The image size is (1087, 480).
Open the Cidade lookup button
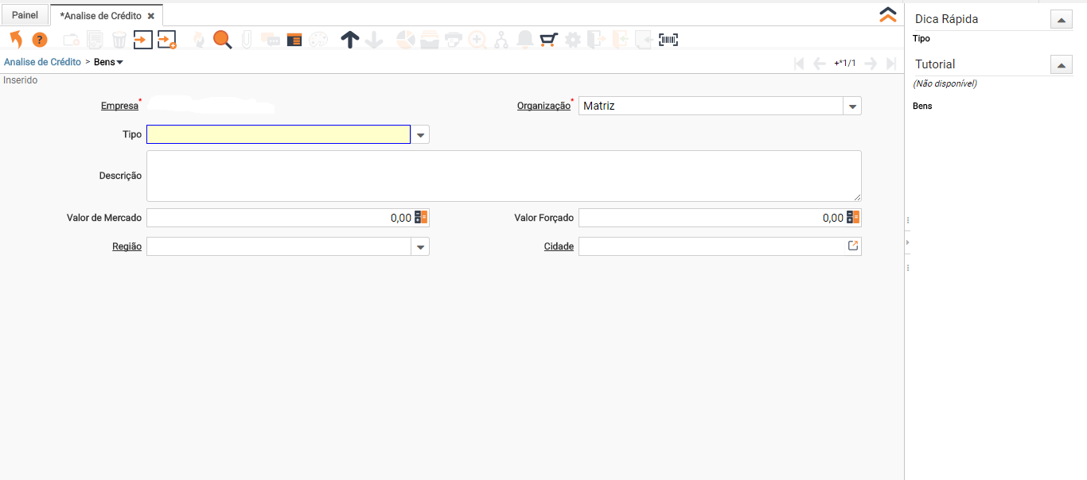tap(853, 246)
